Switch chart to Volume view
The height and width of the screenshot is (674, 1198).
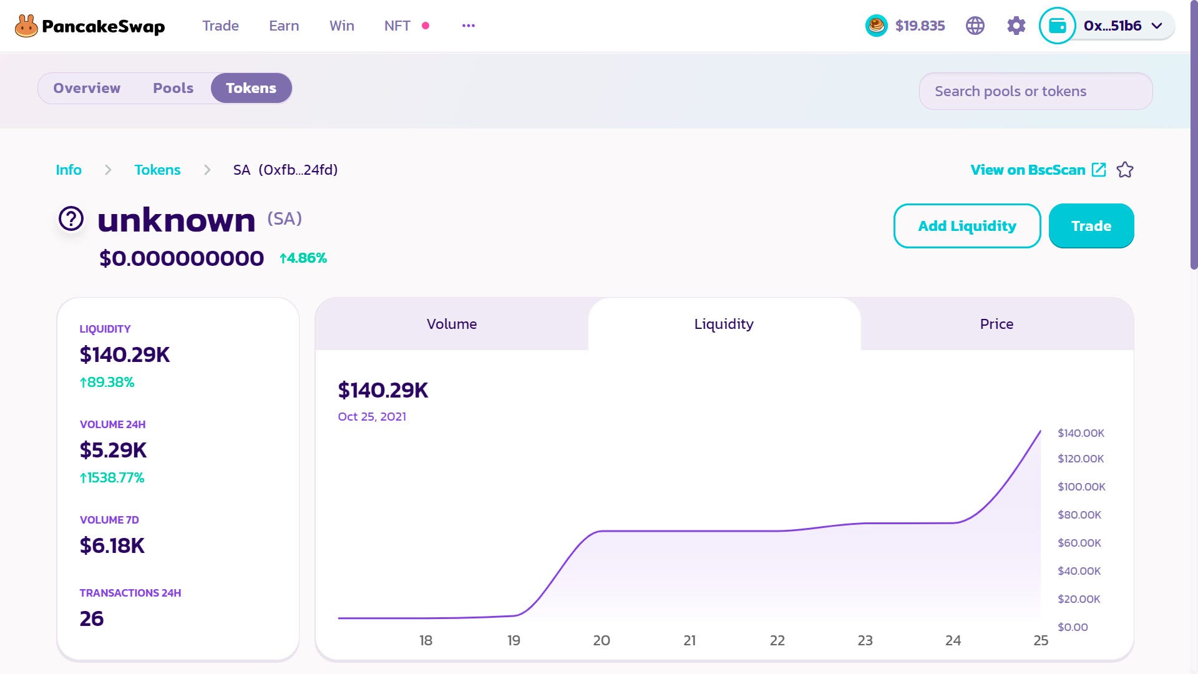pyautogui.click(x=451, y=324)
